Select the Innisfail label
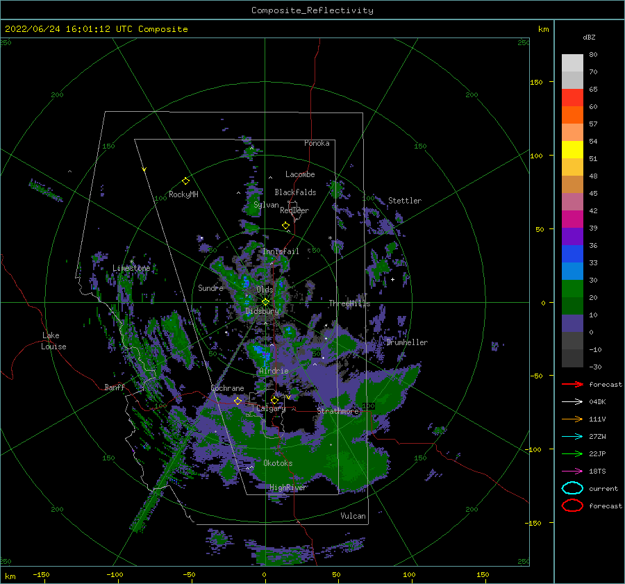 coord(281,251)
